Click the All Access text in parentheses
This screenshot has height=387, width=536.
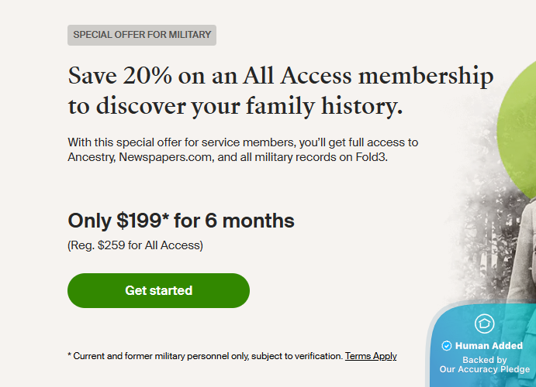(x=178, y=246)
